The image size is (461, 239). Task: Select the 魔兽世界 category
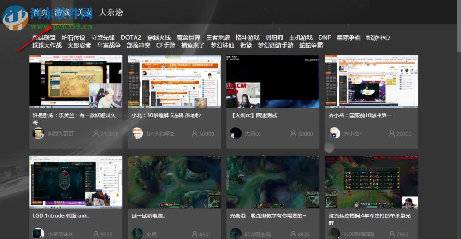click(x=189, y=38)
